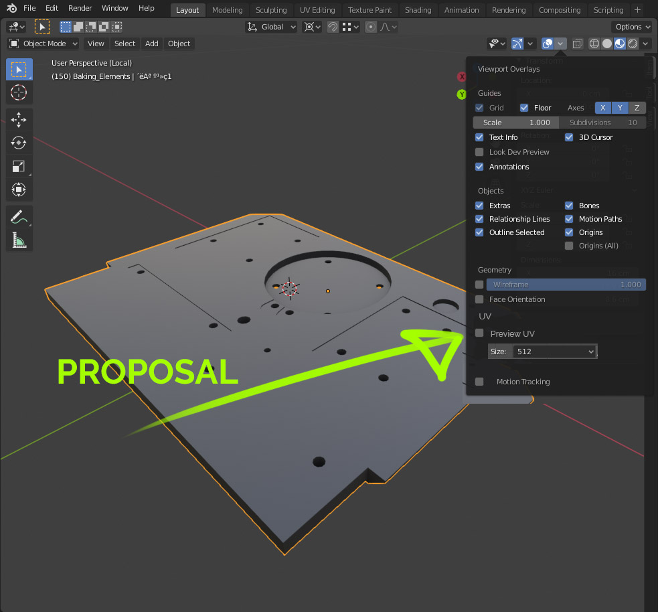Disable the 3D Cursor overlay checkbox
The width and height of the screenshot is (658, 612).
569,137
